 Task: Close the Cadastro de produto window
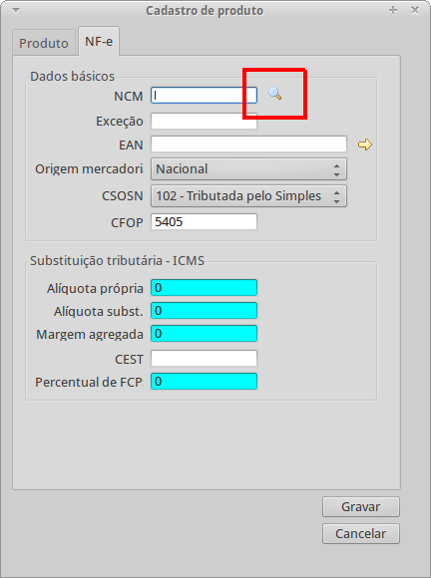[415, 10]
